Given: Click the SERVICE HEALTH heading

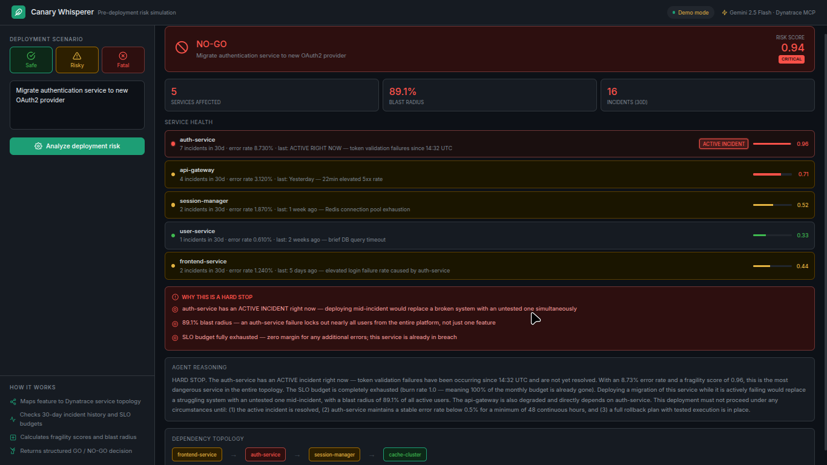Looking at the screenshot, I should coord(189,122).
